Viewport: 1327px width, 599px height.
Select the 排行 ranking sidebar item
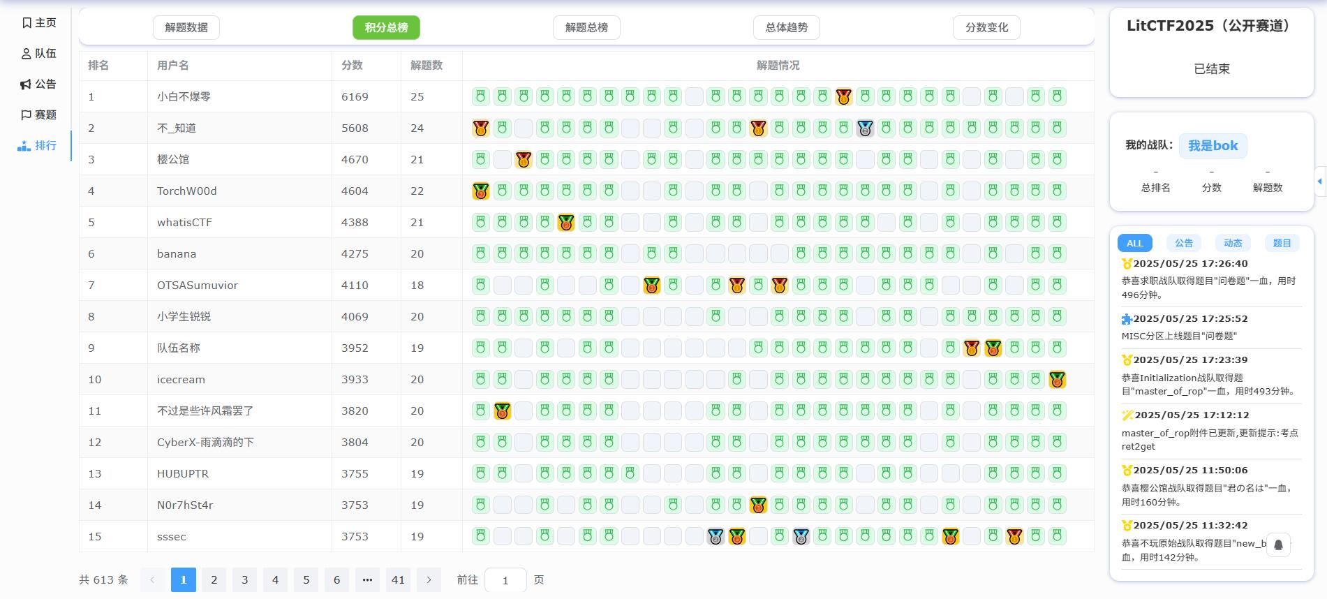[x=39, y=146]
